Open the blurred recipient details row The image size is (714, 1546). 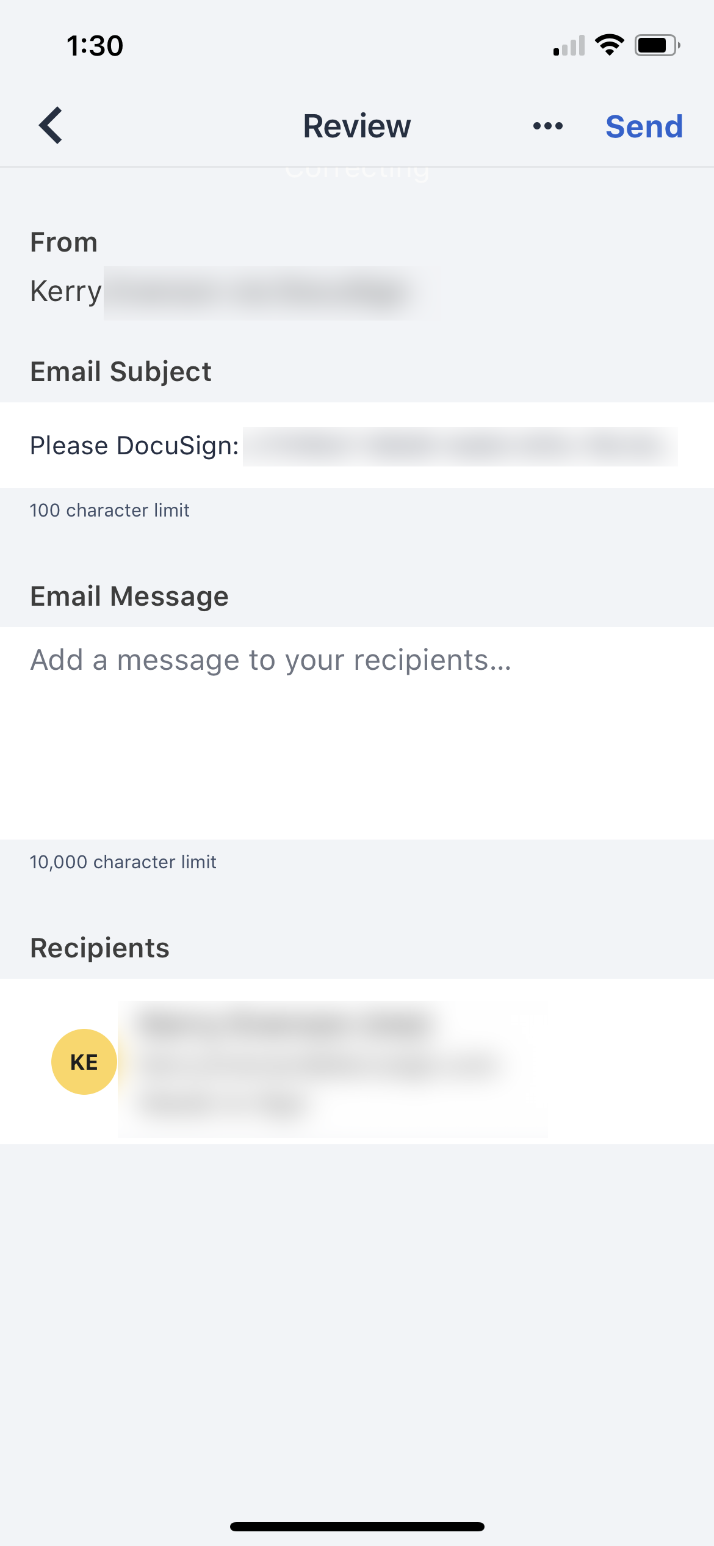click(x=333, y=1062)
